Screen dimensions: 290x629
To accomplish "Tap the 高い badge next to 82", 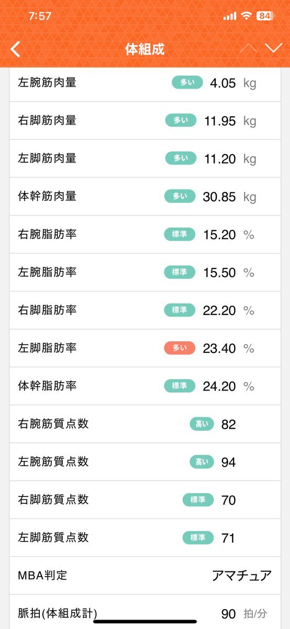I will click(x=202, y=424).
